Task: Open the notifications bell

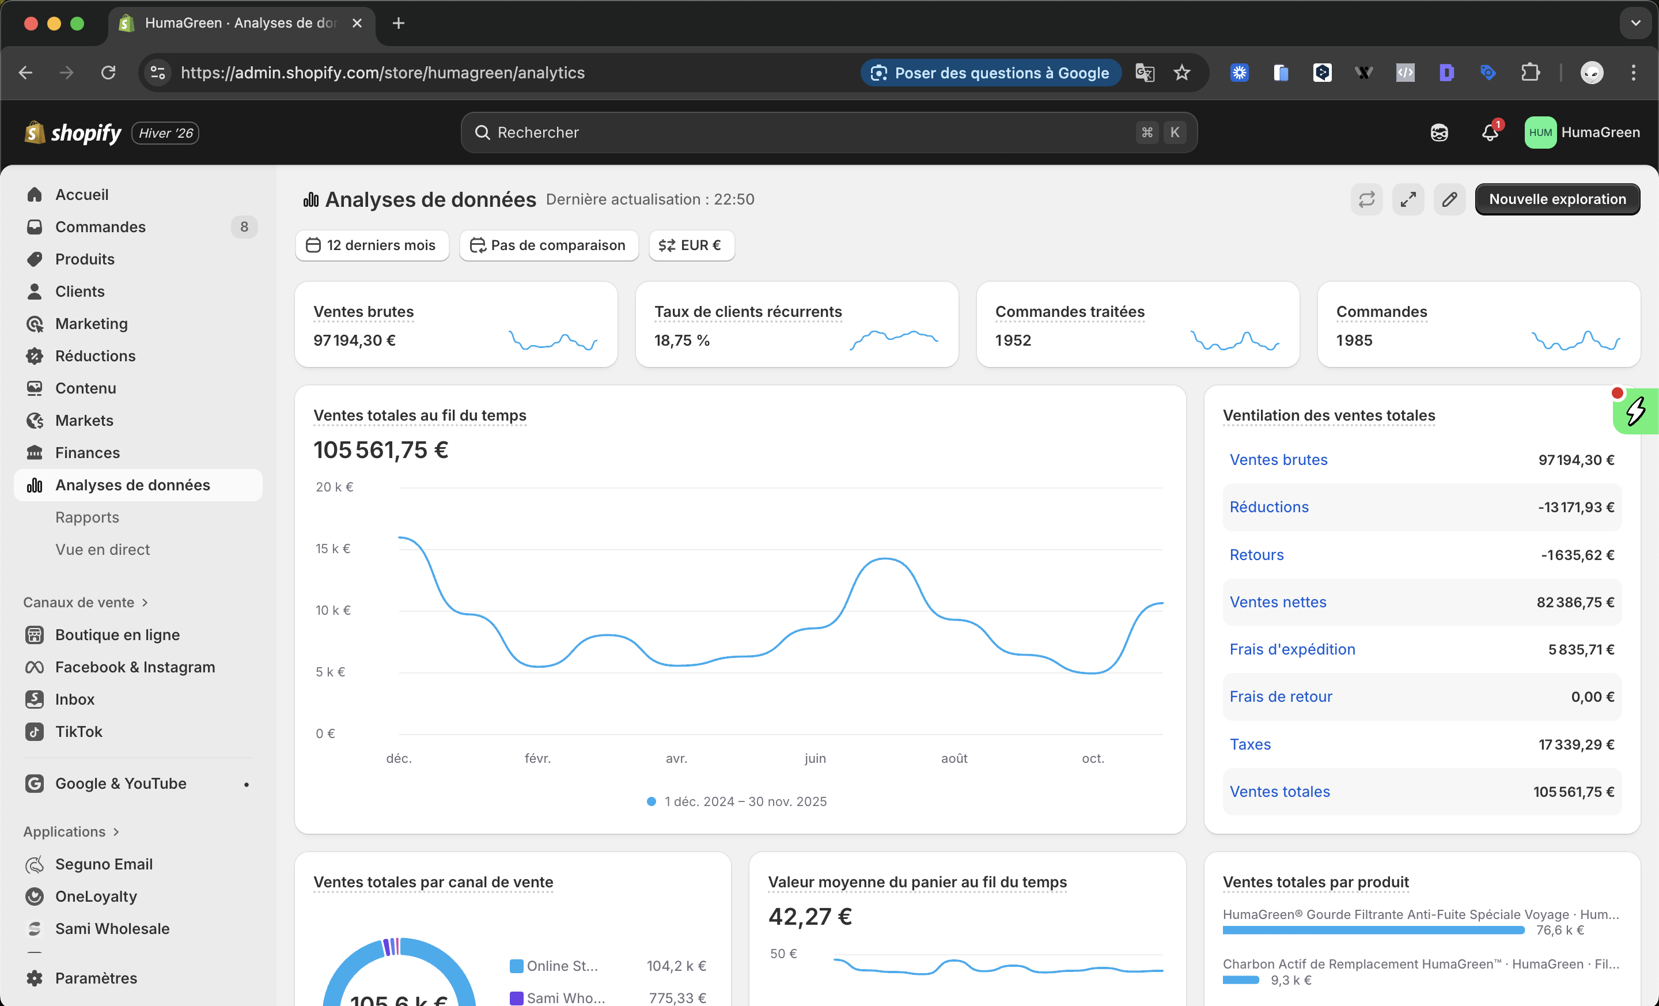Action: pyautogui.click(x=1489, y=133)
